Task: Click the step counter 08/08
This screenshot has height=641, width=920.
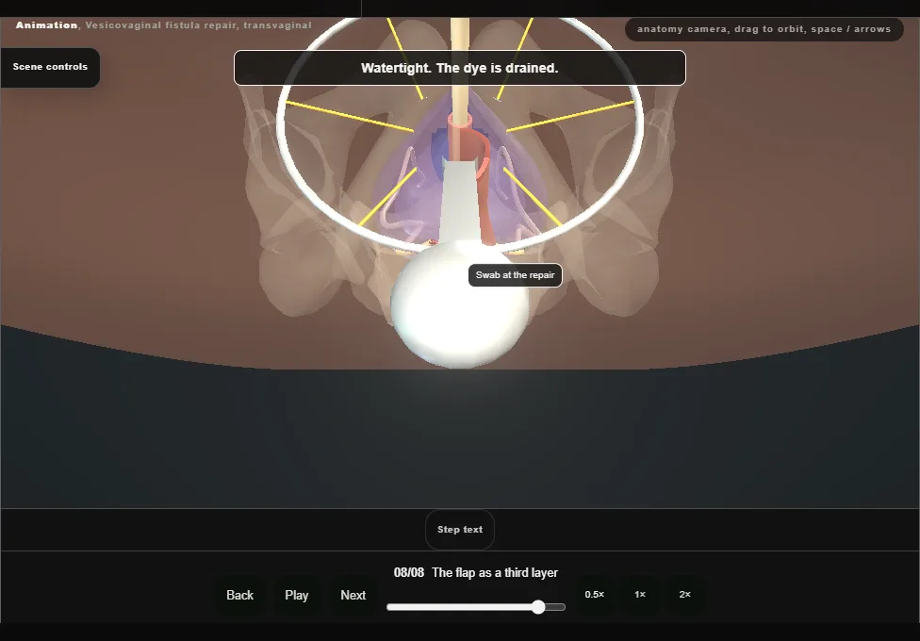Action: 408,573
